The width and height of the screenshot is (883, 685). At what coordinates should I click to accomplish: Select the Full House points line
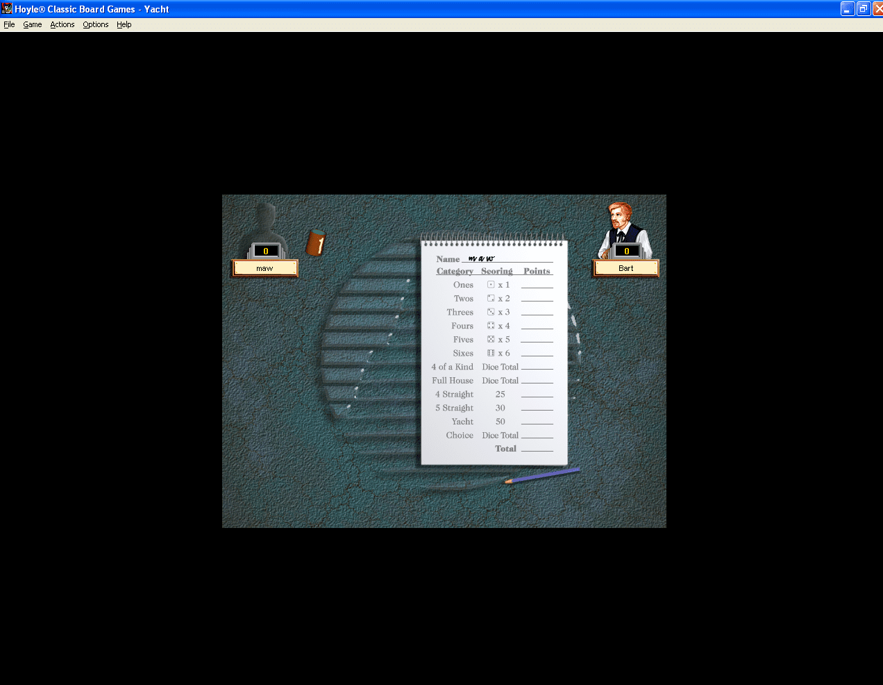tap(537, 380)
